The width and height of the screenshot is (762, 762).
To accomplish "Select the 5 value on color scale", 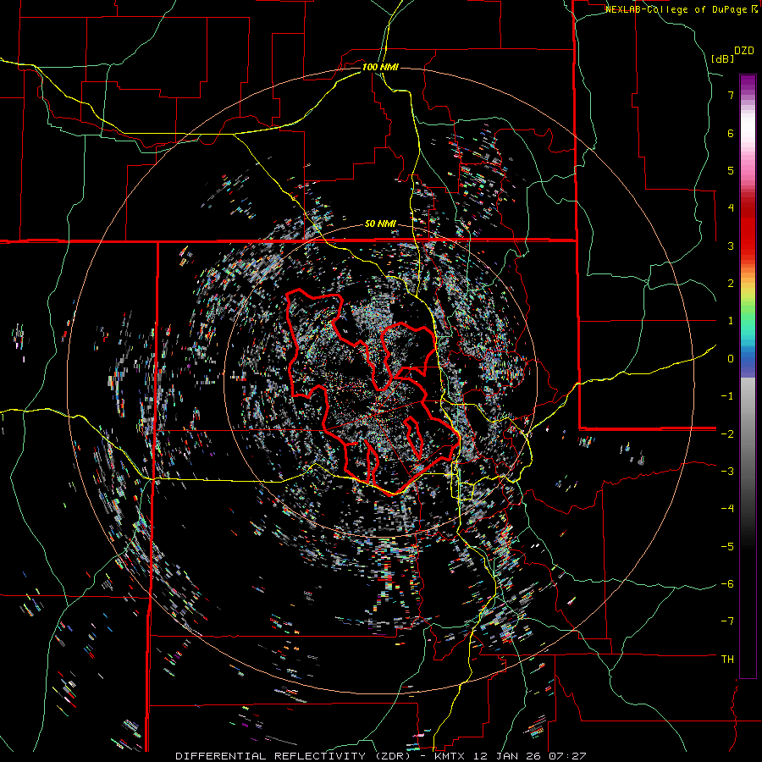I will click(731, 170).
